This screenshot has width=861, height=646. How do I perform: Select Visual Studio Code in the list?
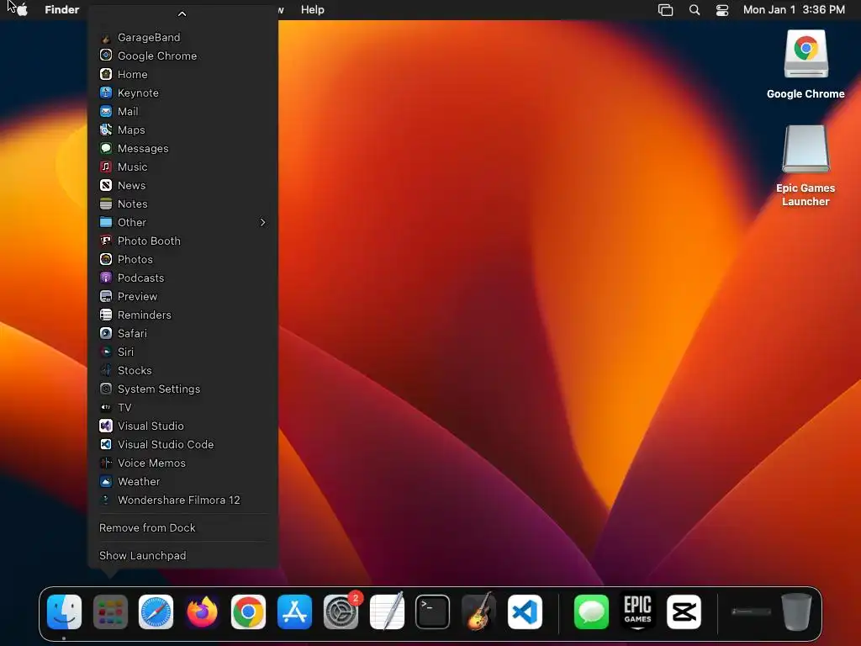pyautogui.click(x=182, y=444)
